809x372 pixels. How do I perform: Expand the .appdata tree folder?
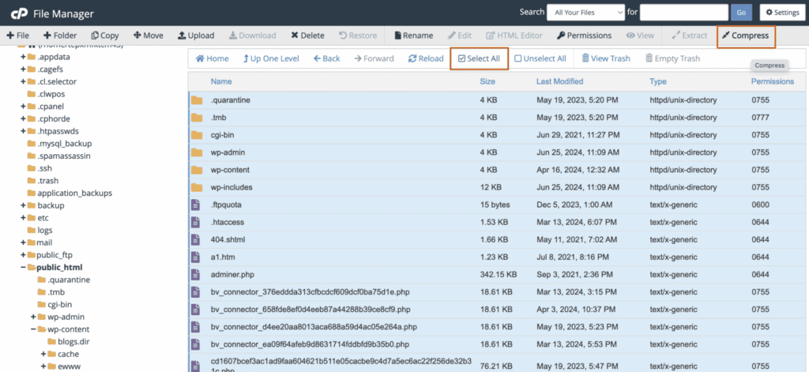(x=23, y=57)
